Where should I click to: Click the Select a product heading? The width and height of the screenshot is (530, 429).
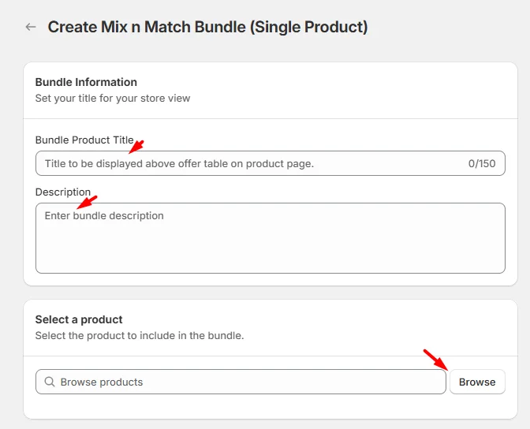coord(79,319)
